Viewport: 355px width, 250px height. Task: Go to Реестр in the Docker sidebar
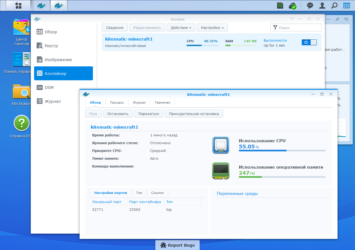pos(64,46)
